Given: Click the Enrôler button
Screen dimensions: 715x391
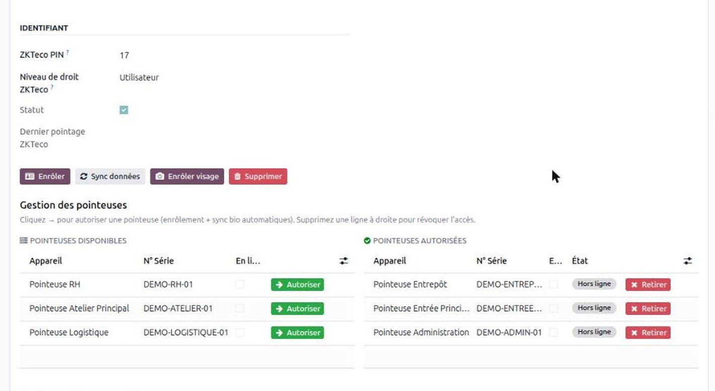Looking at the screenshot, I should [x=45, y=177].
